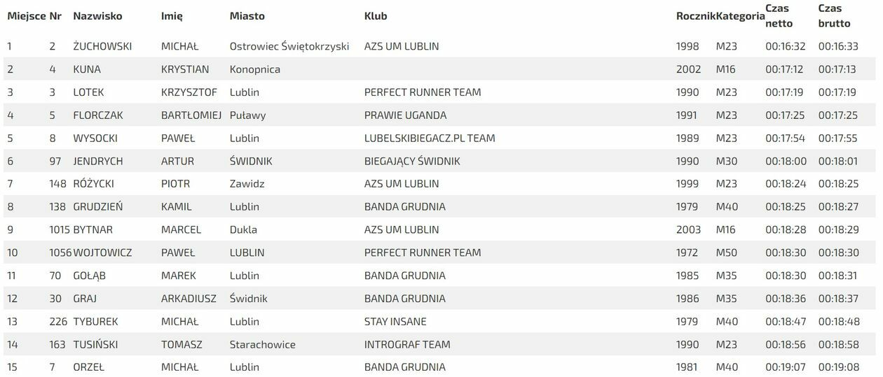The image size is (883, 377).
Task: Click the surname WOJTOWICZ in row 10
Action: click(102, 252)
